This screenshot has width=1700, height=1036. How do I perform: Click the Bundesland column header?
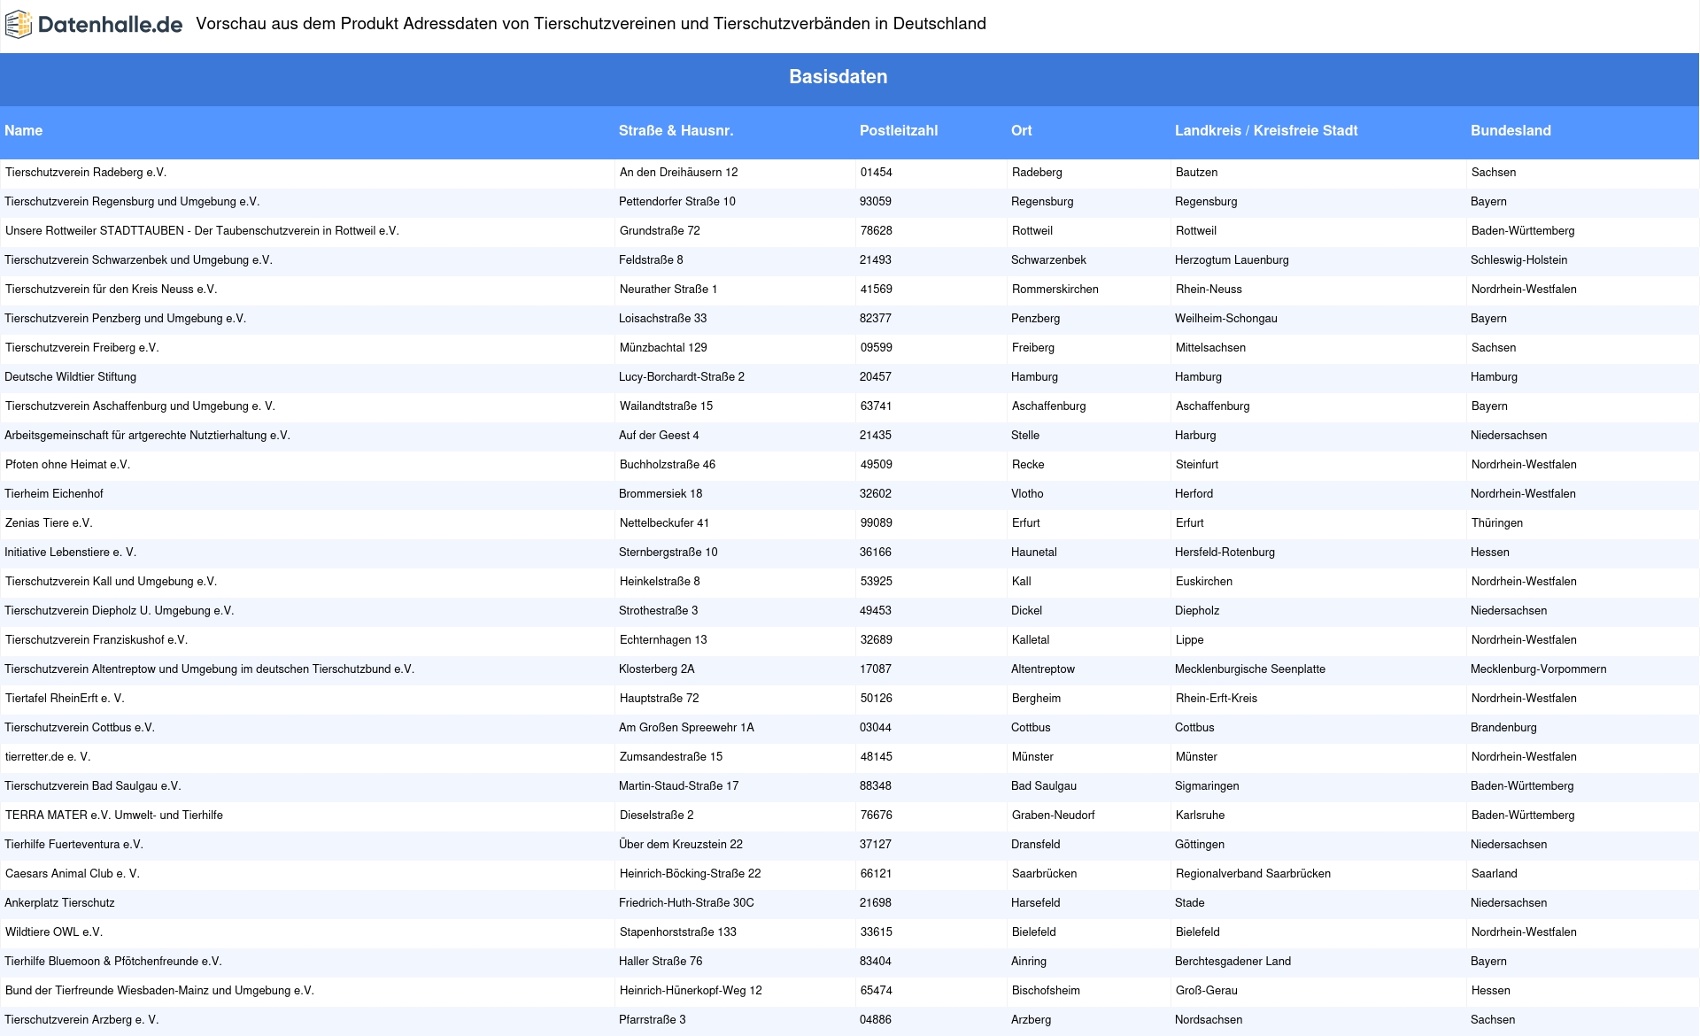coord(1510,131)
